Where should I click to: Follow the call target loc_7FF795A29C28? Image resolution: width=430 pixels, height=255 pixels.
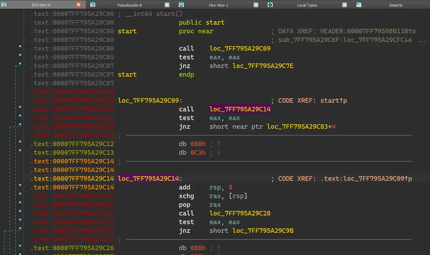click(240, 213)
